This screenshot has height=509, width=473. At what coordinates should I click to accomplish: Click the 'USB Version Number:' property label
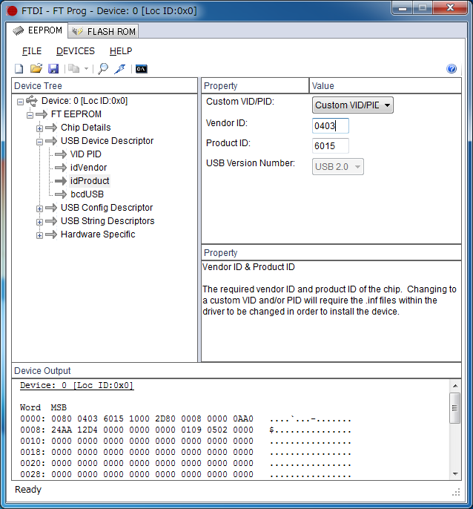click(x=251, y=163)
